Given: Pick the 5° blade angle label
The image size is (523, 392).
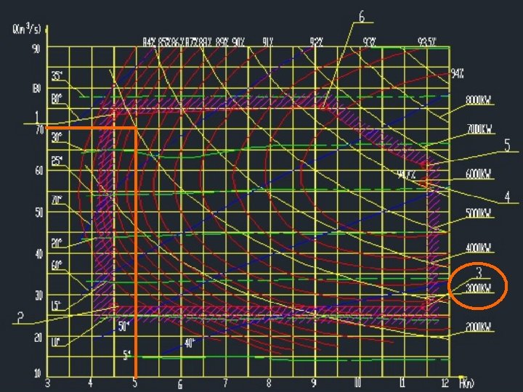Looking at the screenshot, I should pos(126,356).
